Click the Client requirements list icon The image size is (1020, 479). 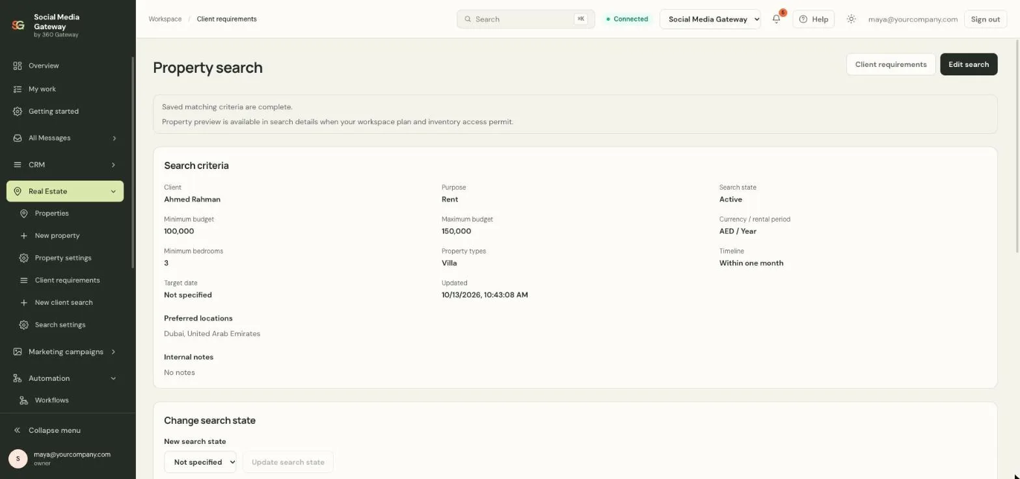23,280
